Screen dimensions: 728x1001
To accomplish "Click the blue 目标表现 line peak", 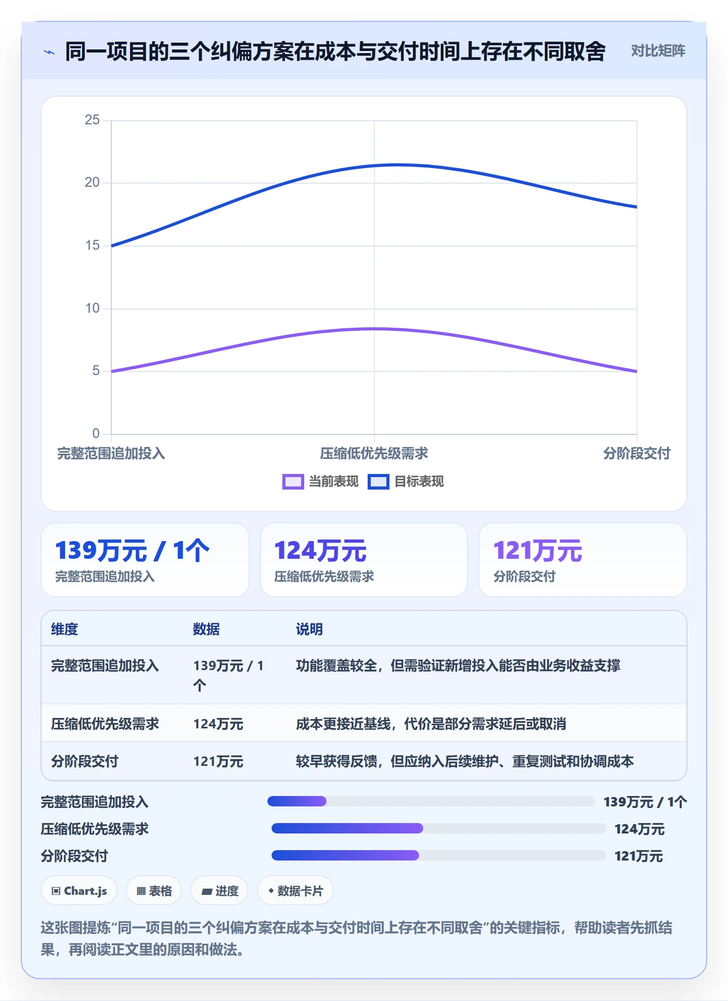I will [x=397, y=165].
